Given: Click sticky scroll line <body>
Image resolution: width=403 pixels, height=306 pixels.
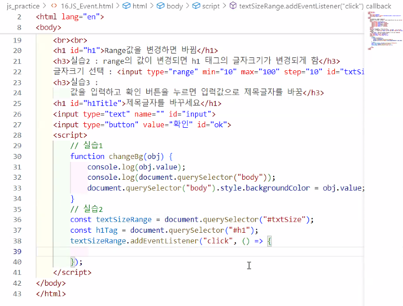Looking at the screenshot, I should (x=49, y=27).
